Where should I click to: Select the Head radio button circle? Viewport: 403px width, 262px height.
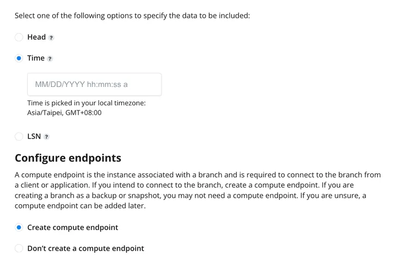(19, 38)
